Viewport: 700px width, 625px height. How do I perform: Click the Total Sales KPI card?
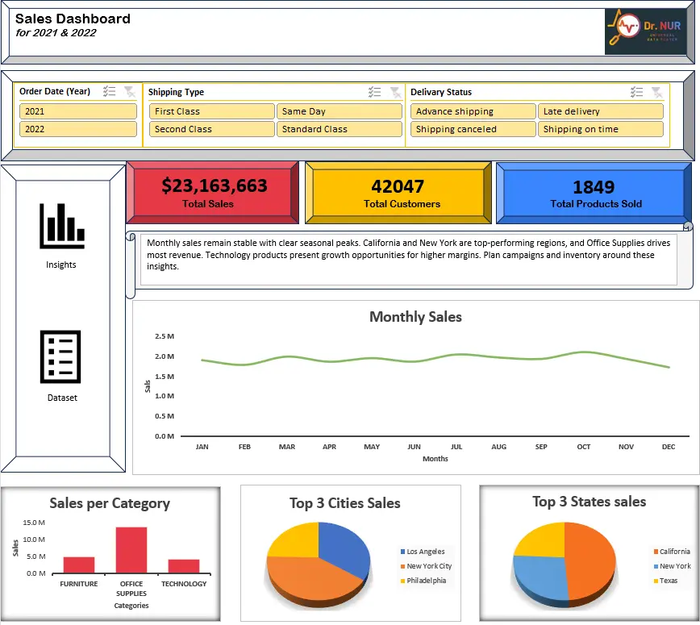coord(212,192)
